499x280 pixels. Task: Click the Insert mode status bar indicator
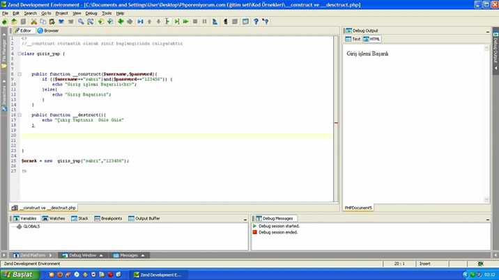[x=425, y=264]
